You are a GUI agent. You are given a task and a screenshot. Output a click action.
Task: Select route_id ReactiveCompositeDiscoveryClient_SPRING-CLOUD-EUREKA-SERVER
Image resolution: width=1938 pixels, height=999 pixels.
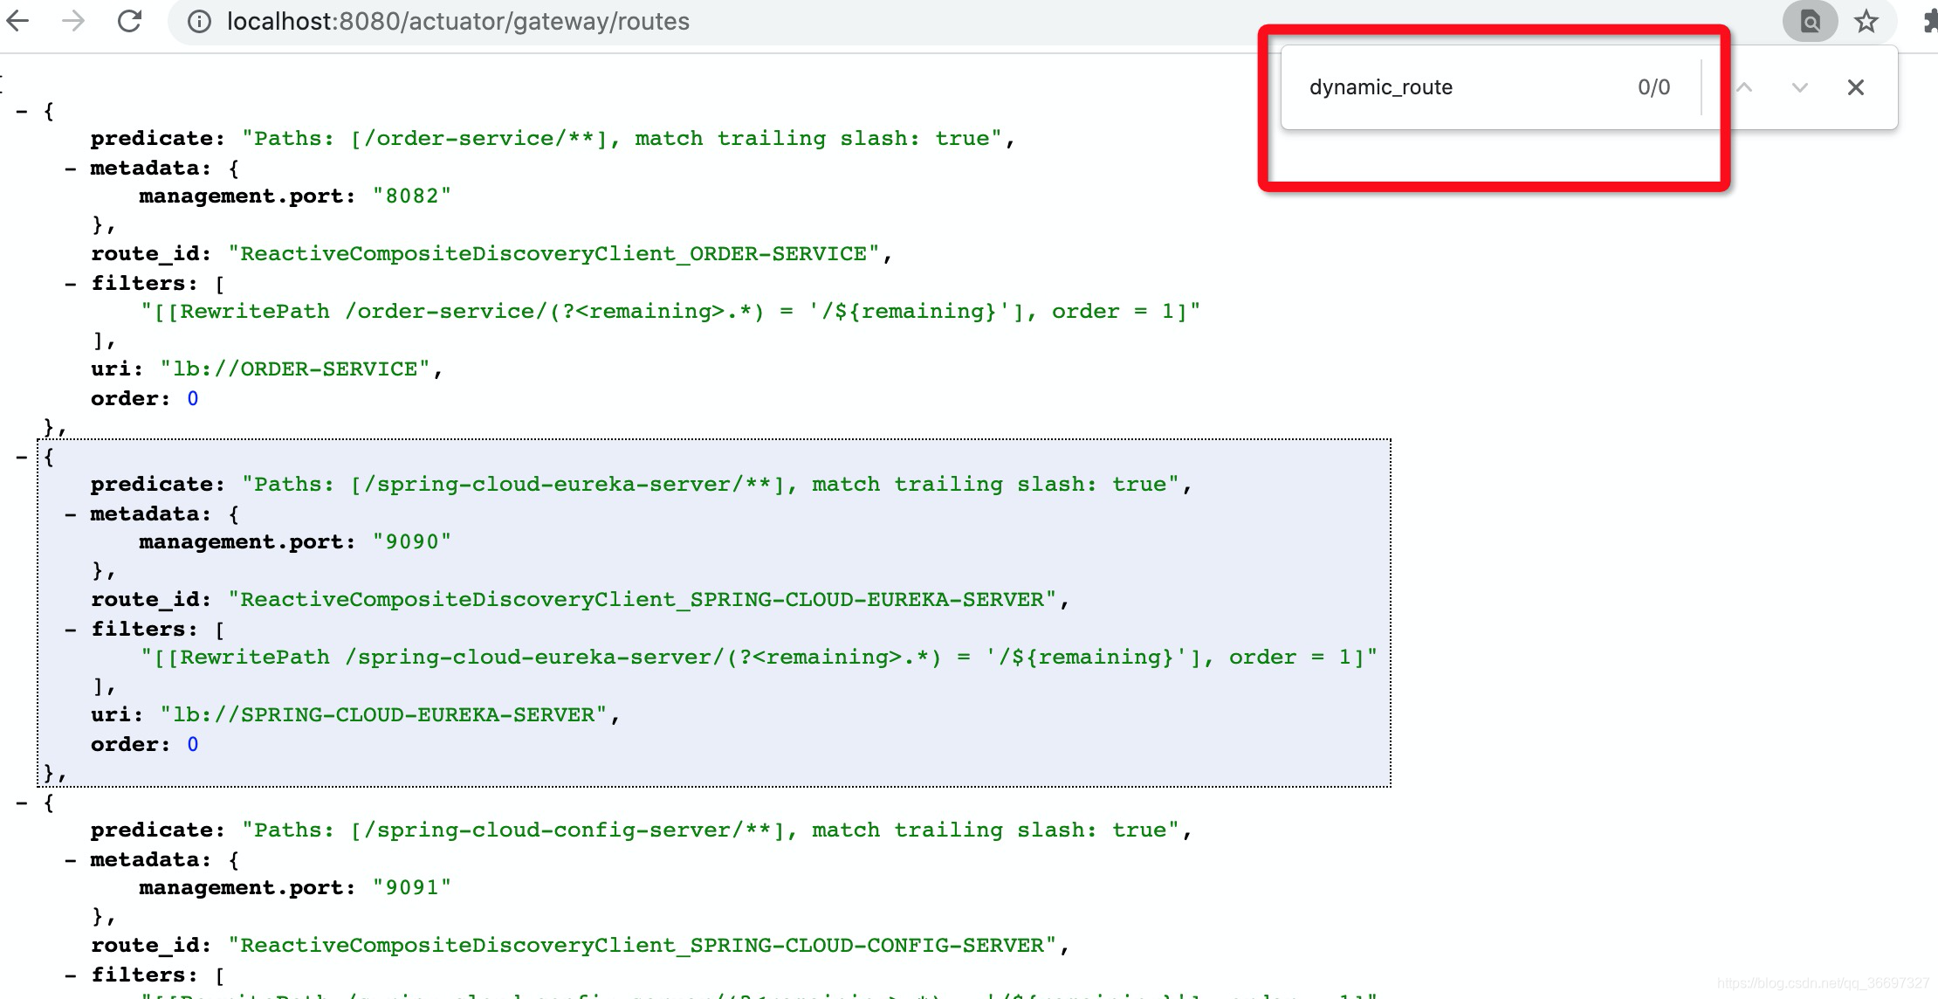click(643, 600)
